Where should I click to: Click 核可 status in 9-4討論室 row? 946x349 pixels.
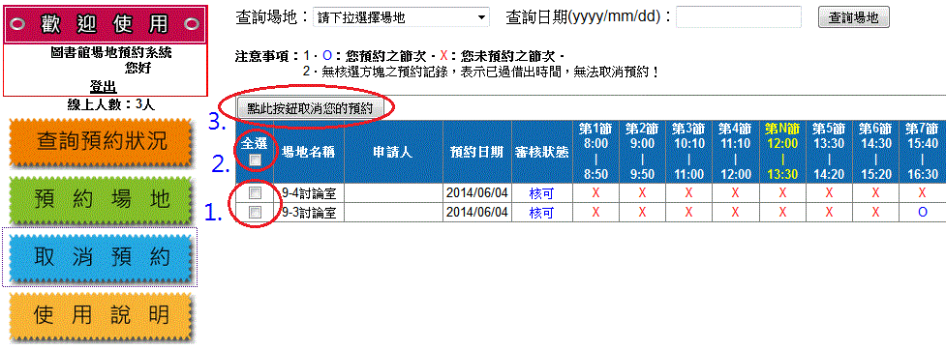(541, 193)
